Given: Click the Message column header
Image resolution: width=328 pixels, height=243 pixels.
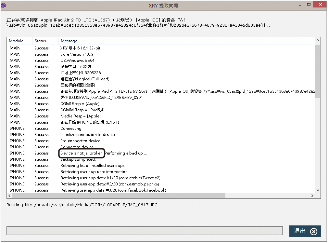Looking at the screenshot, I should coord(187,41).
